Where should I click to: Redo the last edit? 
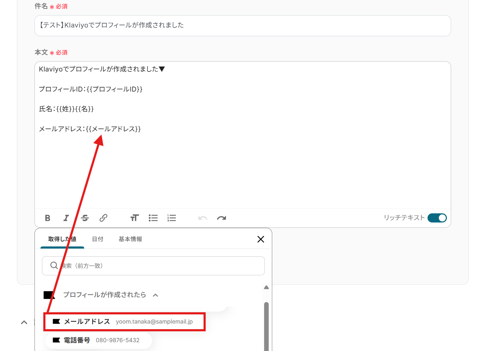pos(222,218)
